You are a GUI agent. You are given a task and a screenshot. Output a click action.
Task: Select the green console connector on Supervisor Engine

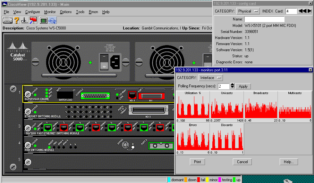click(95, 96)
